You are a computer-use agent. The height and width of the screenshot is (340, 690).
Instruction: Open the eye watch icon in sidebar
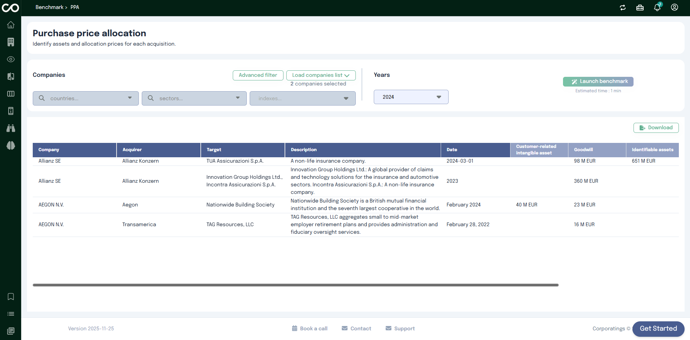coord(11,59)
